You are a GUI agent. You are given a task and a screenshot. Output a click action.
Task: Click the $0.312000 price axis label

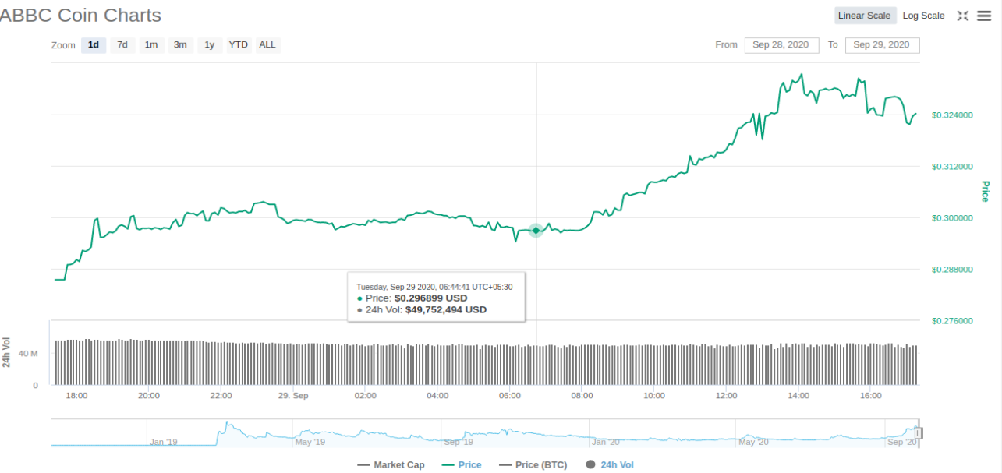pos(952,167)
